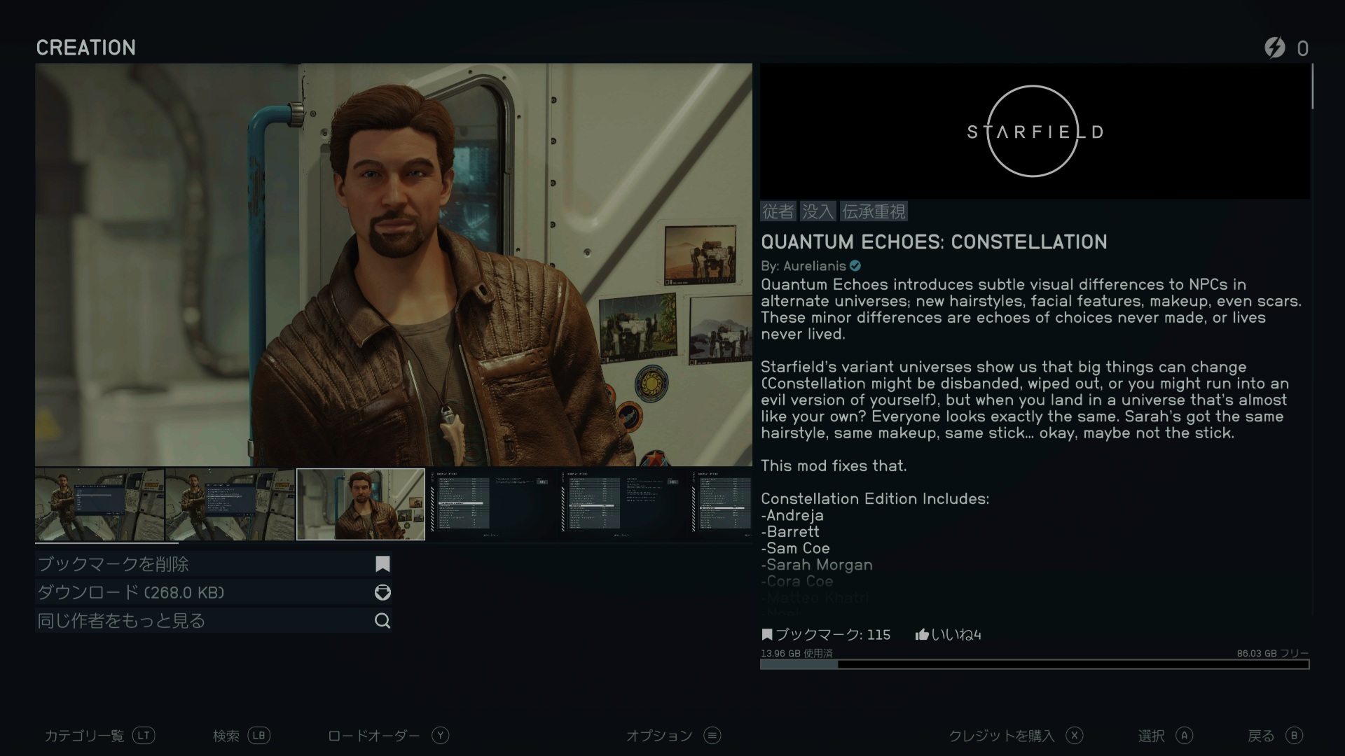Open ロードオーダー with the Y button

pos(440,735)
